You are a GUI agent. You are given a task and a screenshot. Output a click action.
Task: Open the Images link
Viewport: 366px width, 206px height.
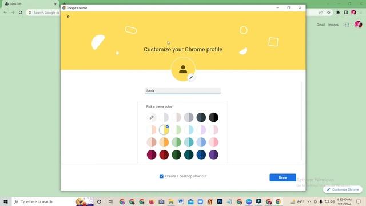click(333, 25)
